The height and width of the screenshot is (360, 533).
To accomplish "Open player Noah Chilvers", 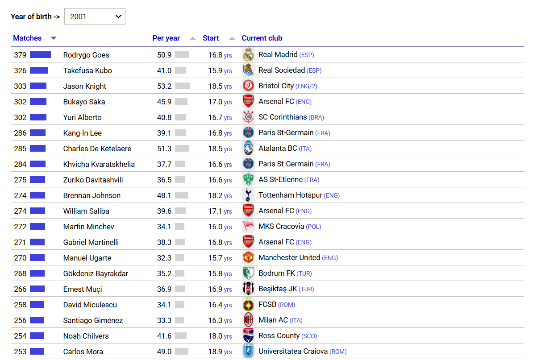I will 86,336.
